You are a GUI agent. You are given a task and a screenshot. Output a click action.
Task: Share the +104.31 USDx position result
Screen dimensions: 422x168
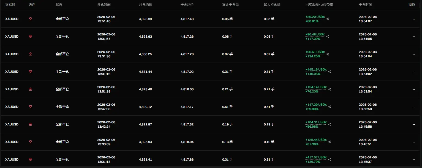pyautogui.click(x=330, y=124)
